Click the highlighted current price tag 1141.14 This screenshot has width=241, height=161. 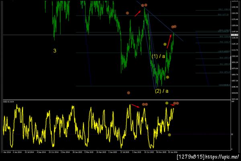coord(235,35)
